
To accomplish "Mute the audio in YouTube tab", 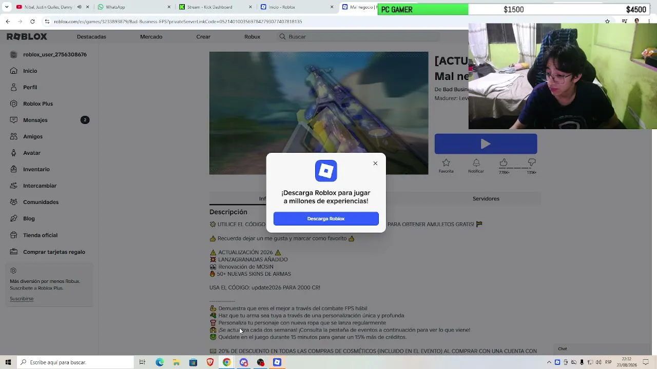I will pyautogui.click(x=79, y=7).
